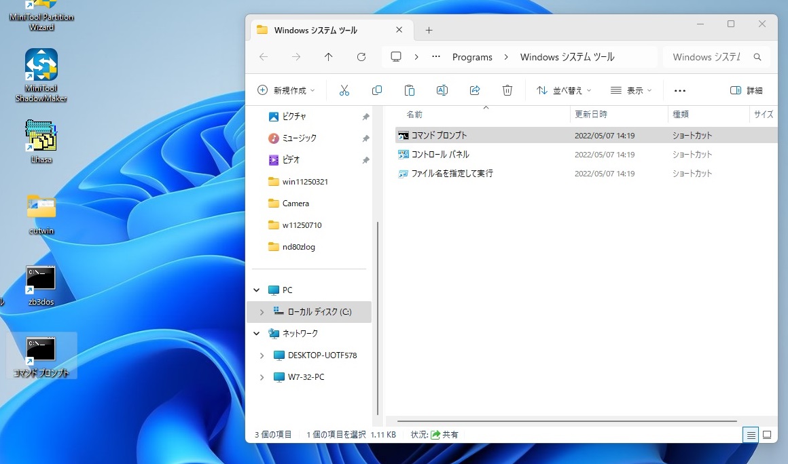Collapse the PC tree node
The width and height of the screenshot is (788, 464).
[257, 290]
